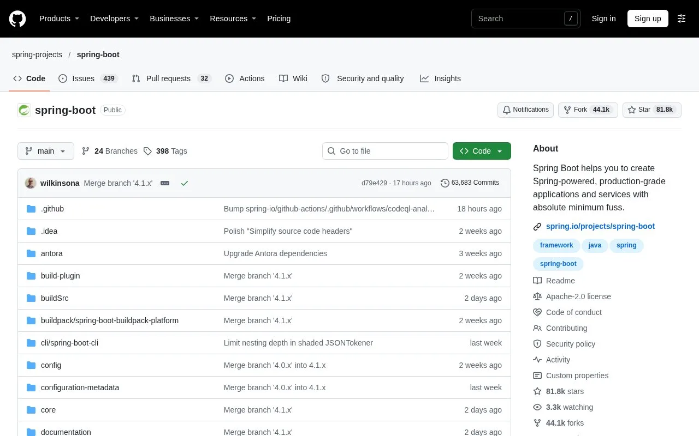Click the spring-boot repository logo icon
This screenshot has height=436, width=699.
[24, 110]
